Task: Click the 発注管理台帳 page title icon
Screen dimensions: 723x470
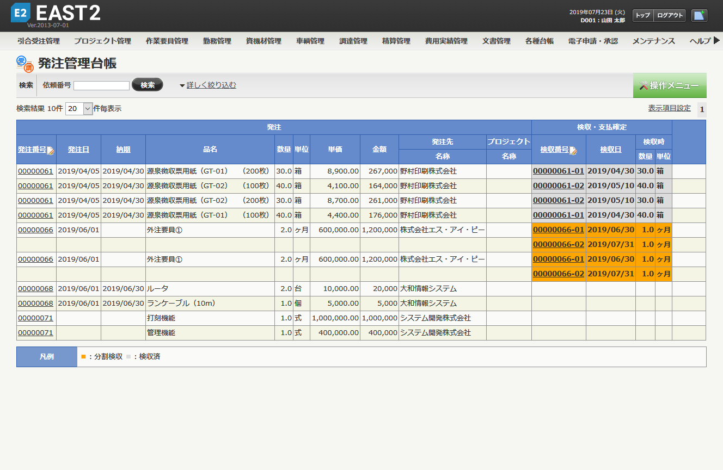Action: point(25,64)
